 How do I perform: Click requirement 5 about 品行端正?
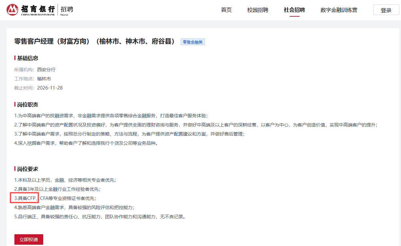click(100, 217)
